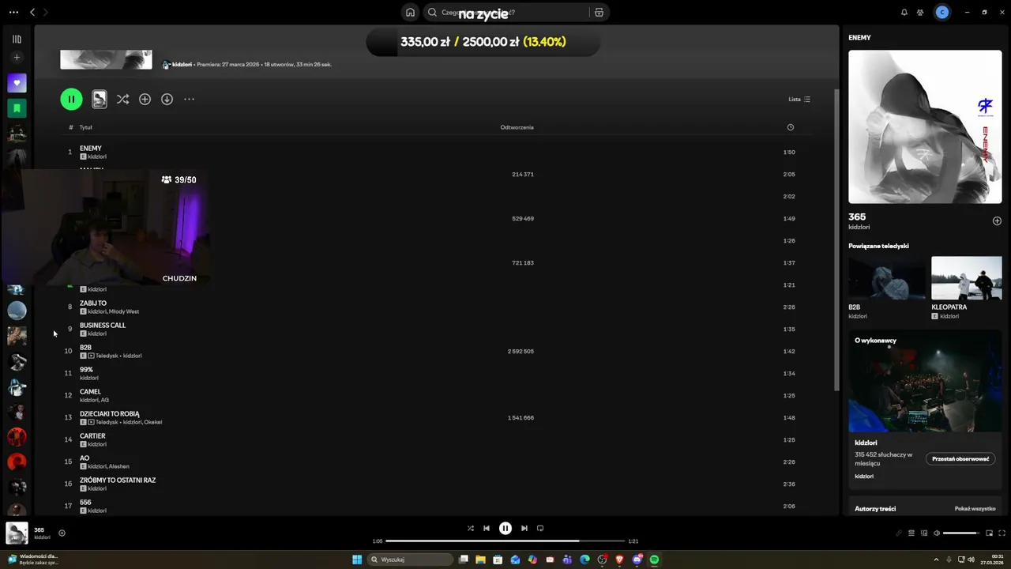The height and width of the screenshot is (569, 1011).
Task: Add 365 to Liked Songs in side panel
Action: pos(997,221)
